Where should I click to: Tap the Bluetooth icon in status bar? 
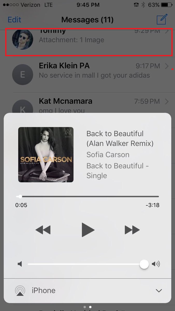tap(143, 5)
